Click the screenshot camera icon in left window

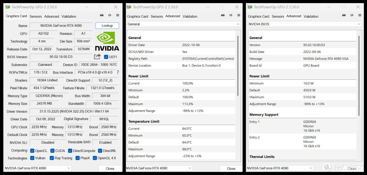[x=102, y=15]
